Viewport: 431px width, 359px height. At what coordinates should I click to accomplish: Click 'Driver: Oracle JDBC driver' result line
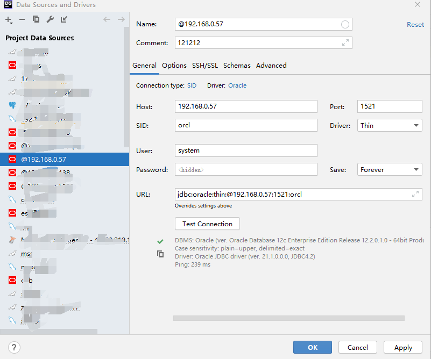(x=245, y=256)
